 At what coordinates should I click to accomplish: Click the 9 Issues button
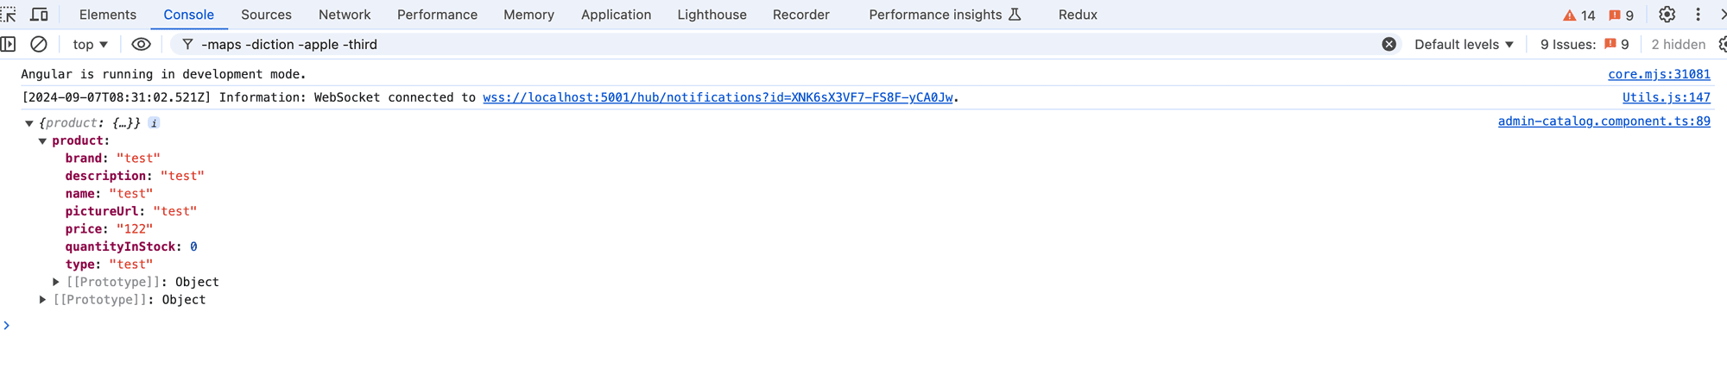(1584, 44)
